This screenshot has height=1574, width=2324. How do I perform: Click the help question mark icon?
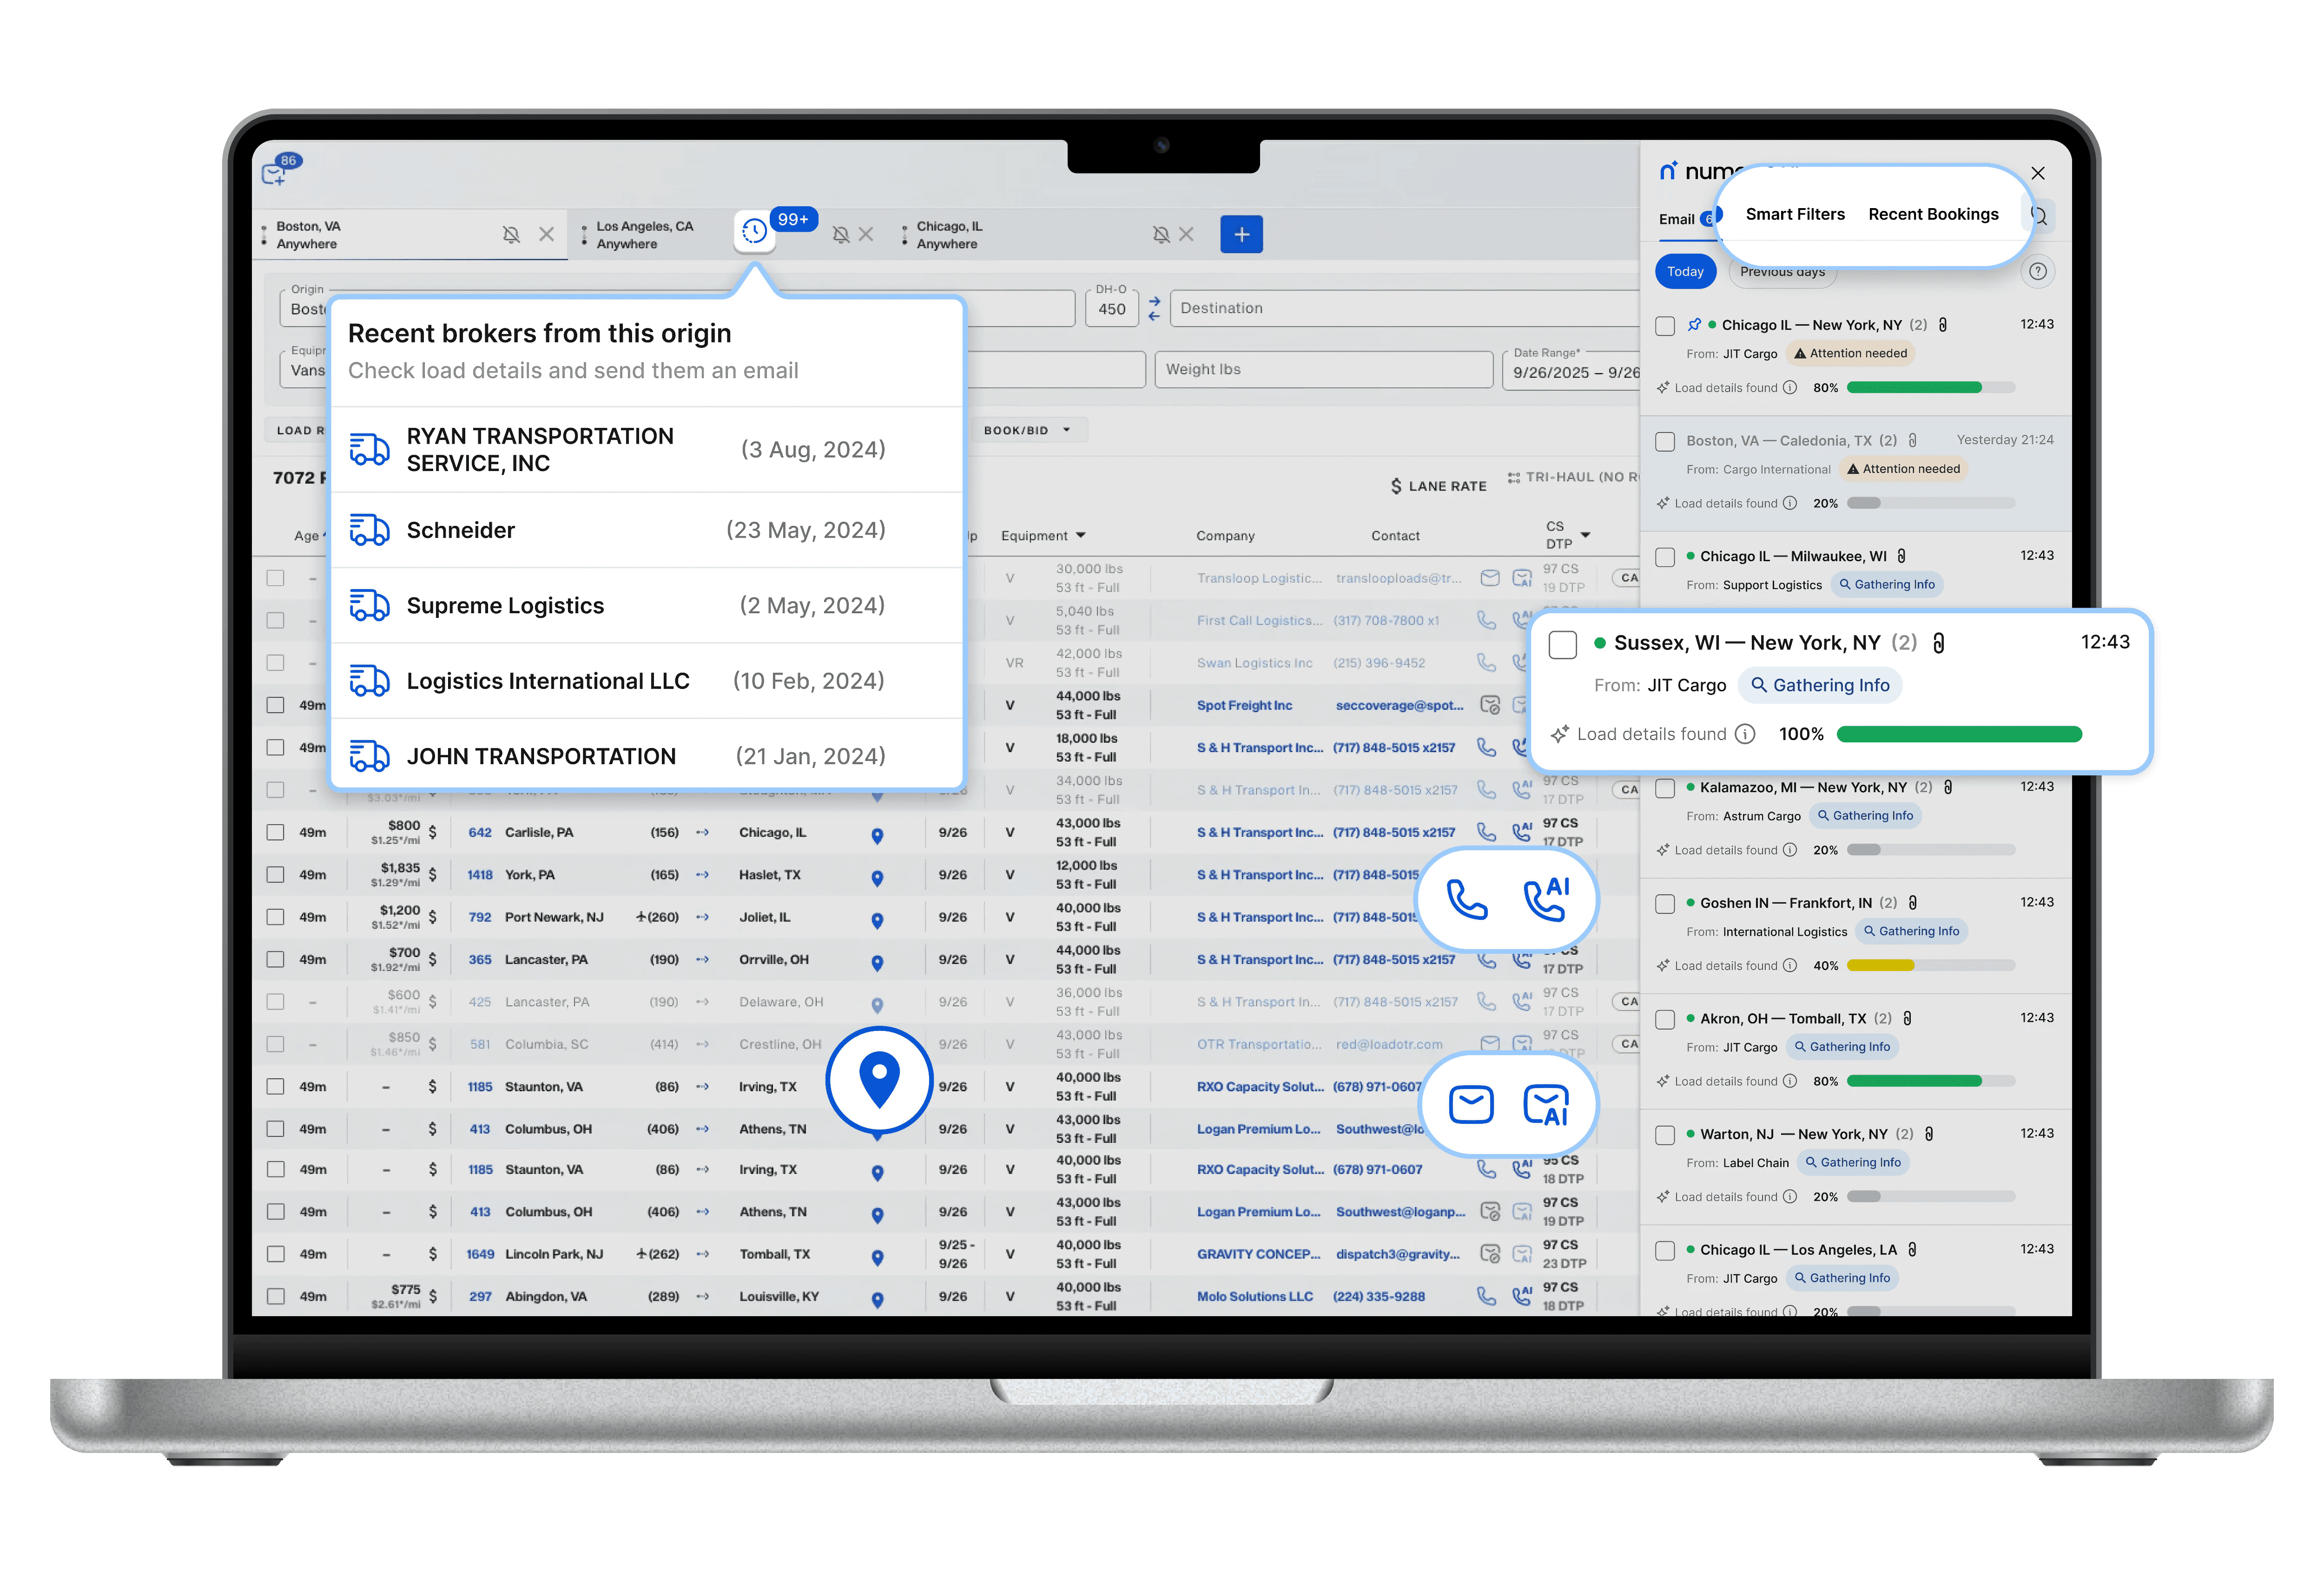click(2037, 272)
